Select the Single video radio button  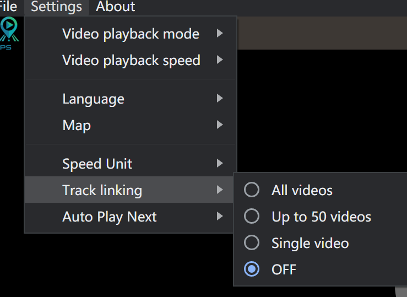click(252, 242)
